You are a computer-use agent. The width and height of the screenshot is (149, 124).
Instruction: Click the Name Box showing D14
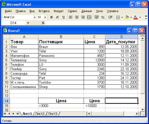click(13, 23)
